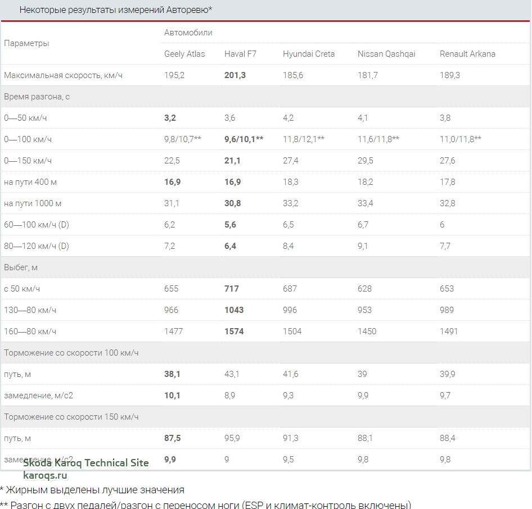
Task: Click the bold value '1574'
Action: coord(234,331)
